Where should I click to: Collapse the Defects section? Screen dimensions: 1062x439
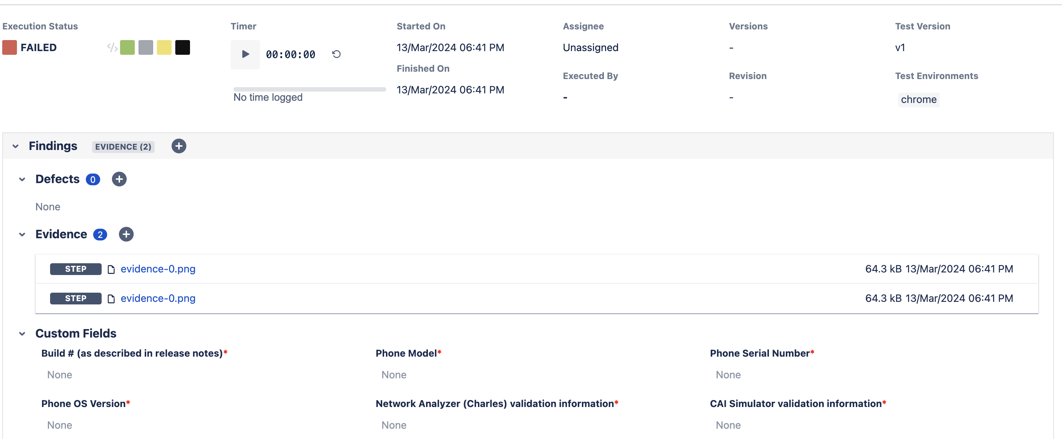point(22,179)
